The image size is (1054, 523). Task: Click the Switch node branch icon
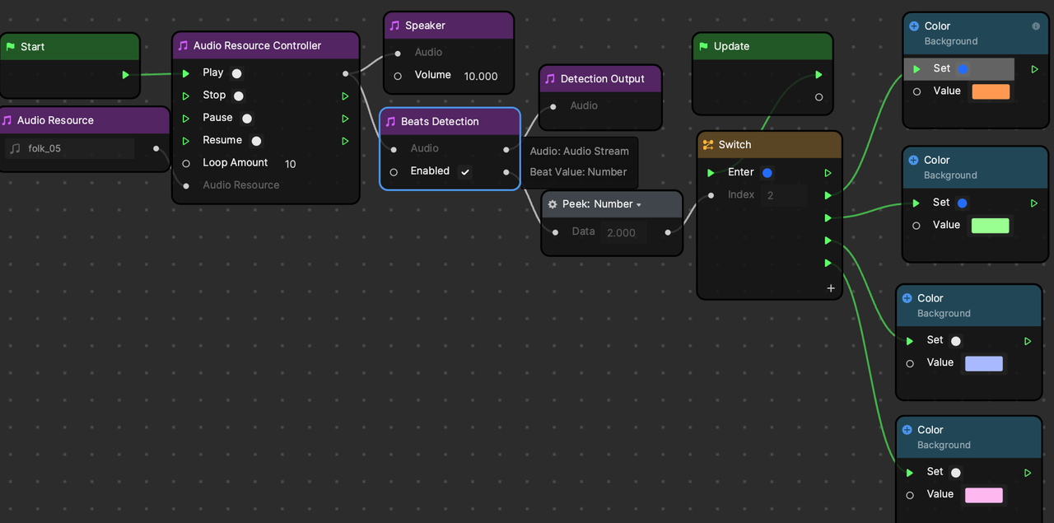707,145
